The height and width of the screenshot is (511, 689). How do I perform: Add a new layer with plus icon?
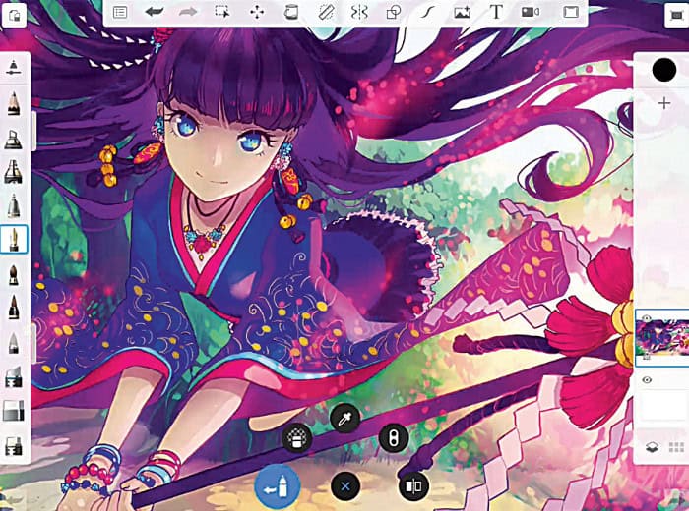click(x=664, y=103)
